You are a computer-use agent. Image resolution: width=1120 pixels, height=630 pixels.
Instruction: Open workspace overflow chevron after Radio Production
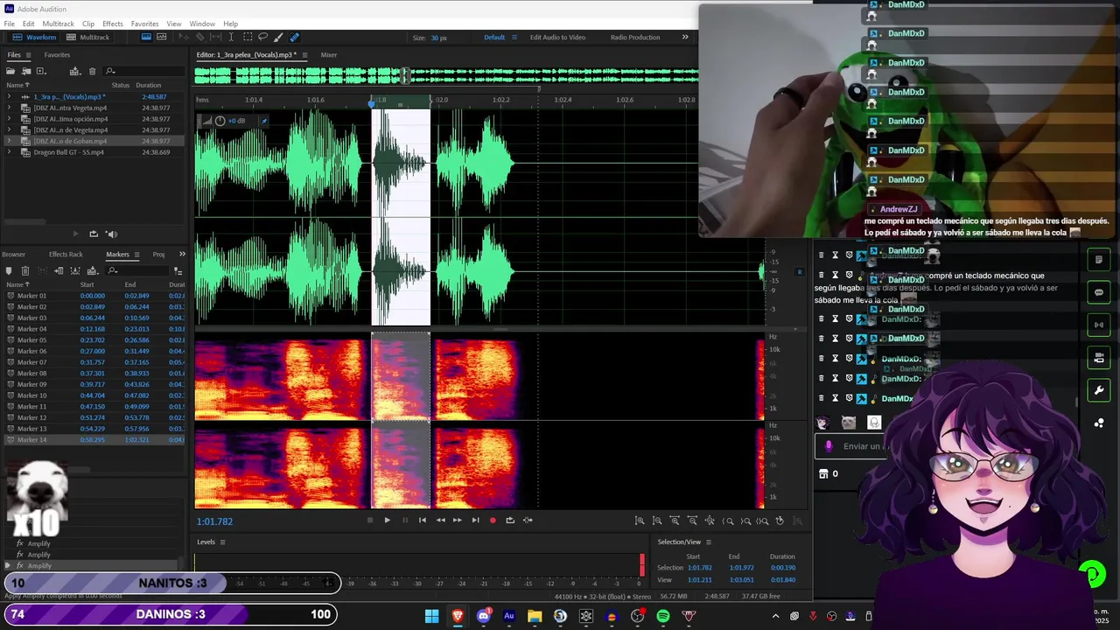(685, 38)
